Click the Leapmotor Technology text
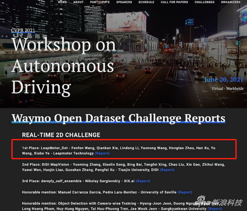 tap(73, 153)
